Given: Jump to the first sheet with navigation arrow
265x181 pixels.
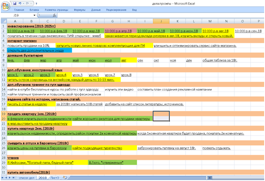Looking at the screenshot, I should point(3,178).
